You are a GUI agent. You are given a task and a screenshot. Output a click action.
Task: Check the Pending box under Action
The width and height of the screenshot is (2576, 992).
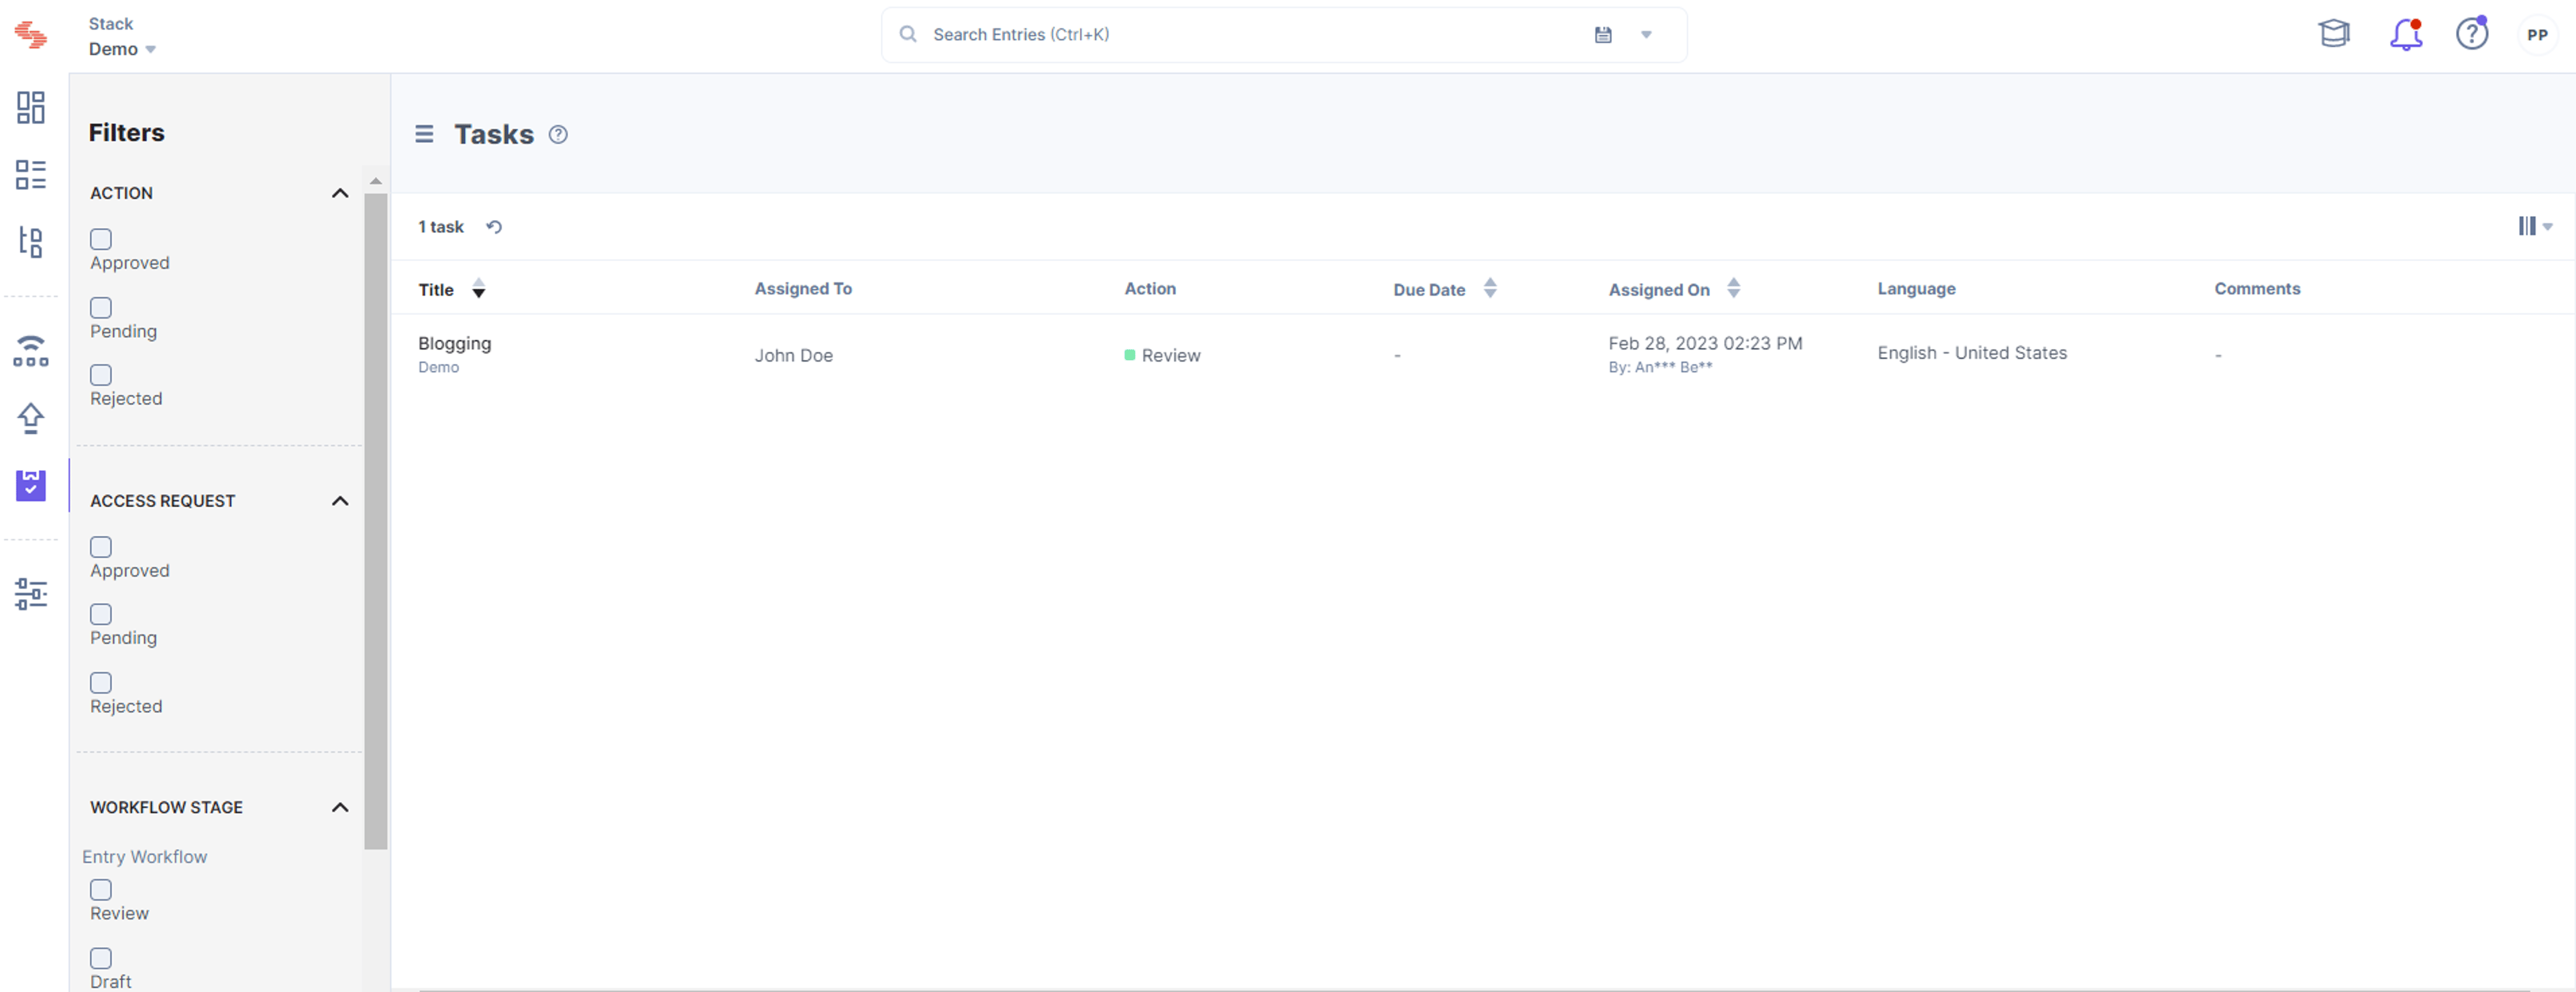[x=101, y=307]
